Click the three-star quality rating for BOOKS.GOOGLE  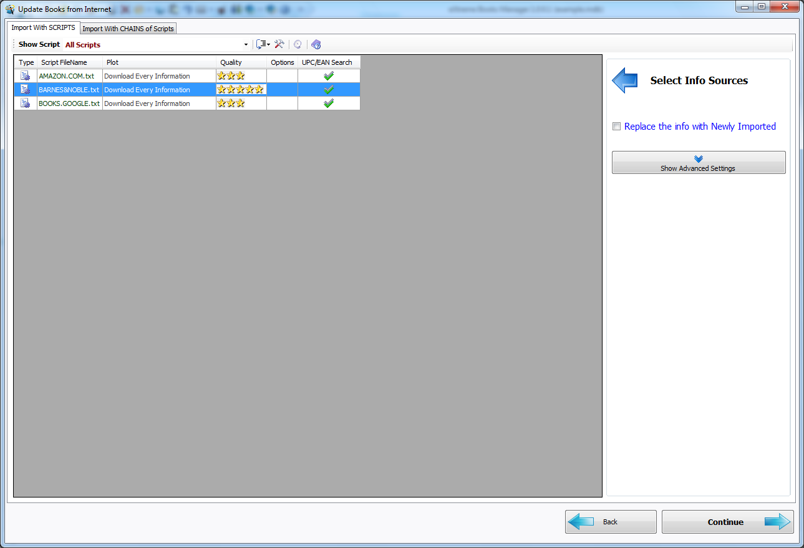(x=231, y=103)
